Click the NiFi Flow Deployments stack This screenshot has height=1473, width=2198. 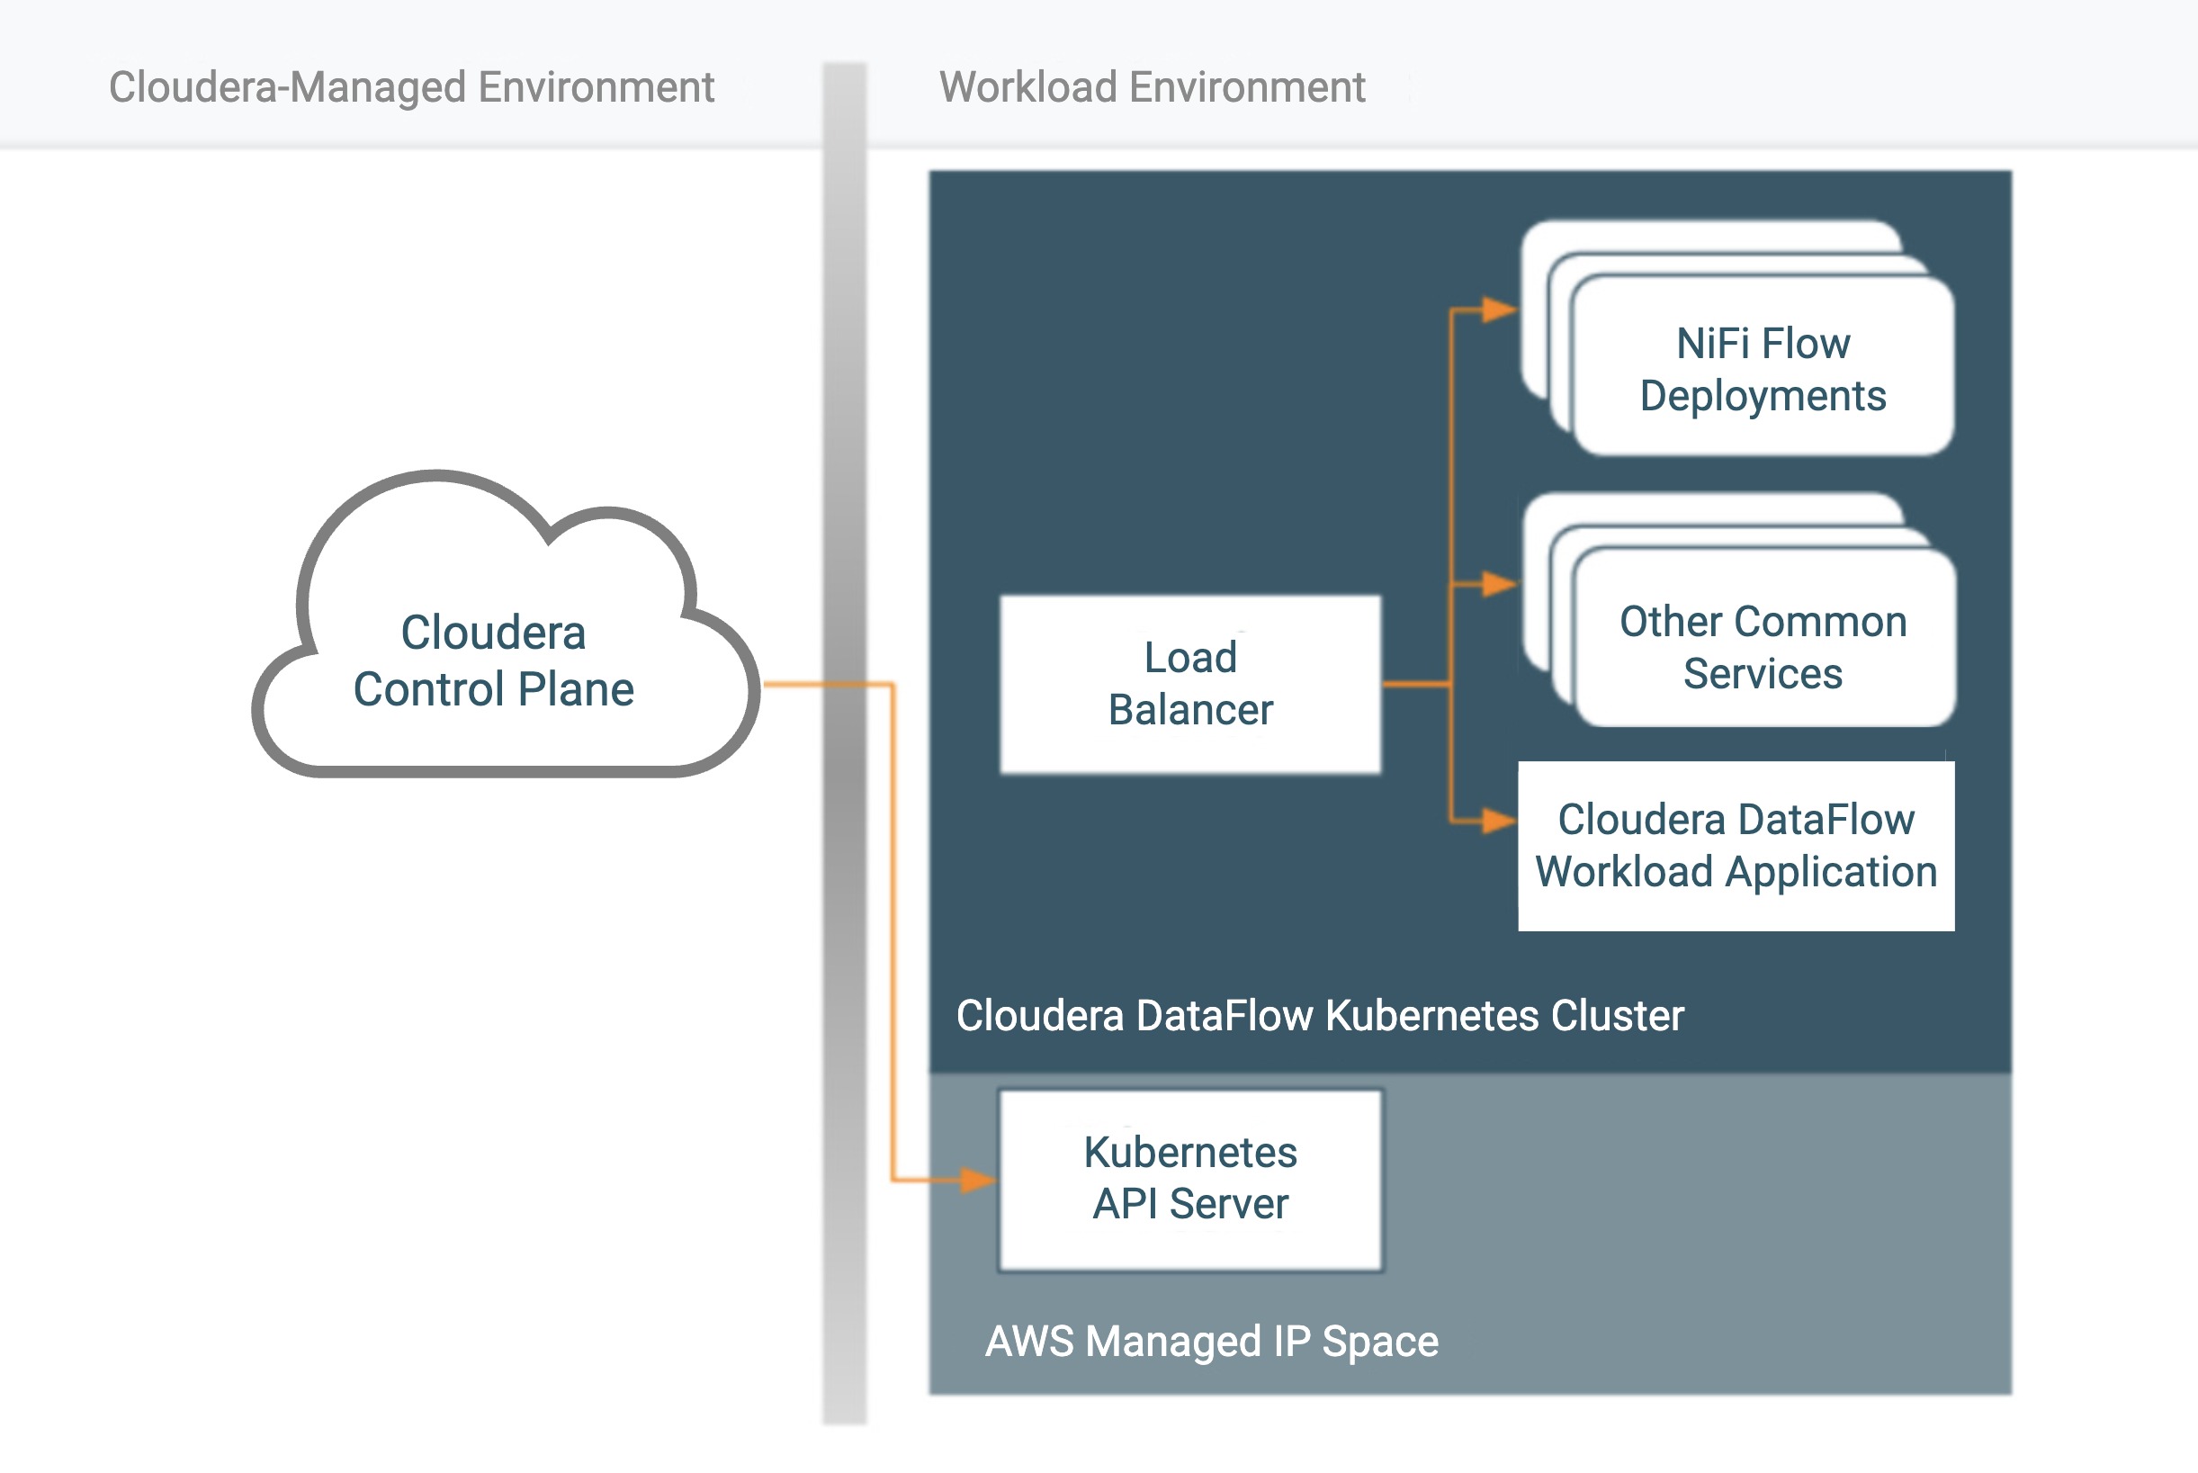point(1763,368)
